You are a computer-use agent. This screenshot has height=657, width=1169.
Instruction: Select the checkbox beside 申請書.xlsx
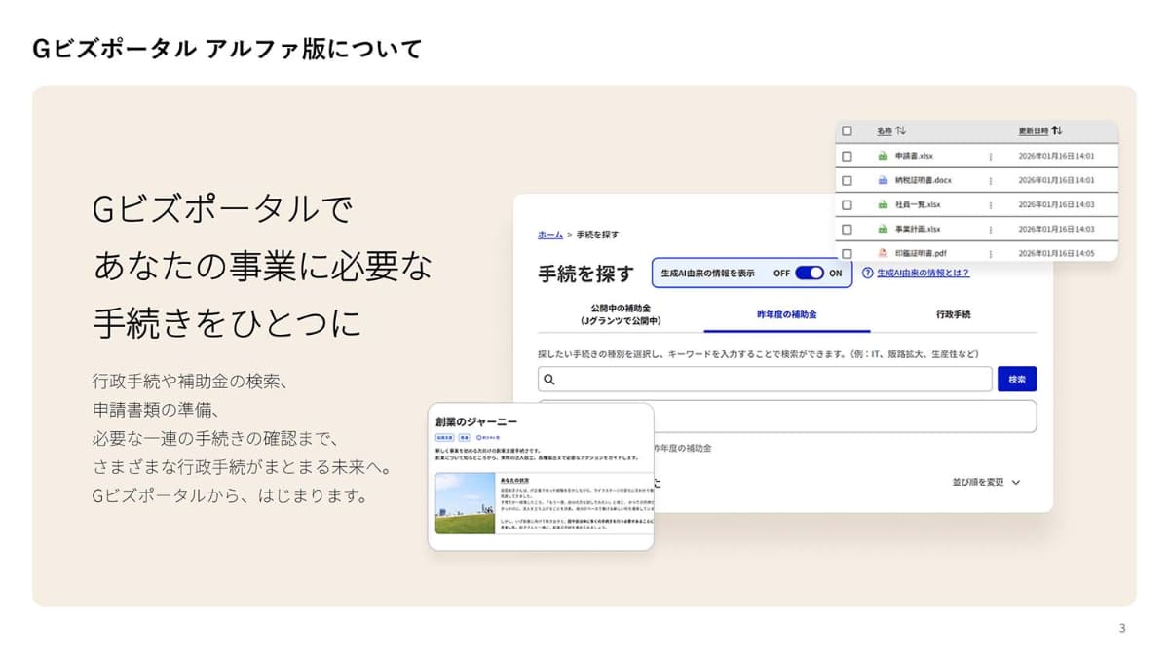click(x=847, y=156)
